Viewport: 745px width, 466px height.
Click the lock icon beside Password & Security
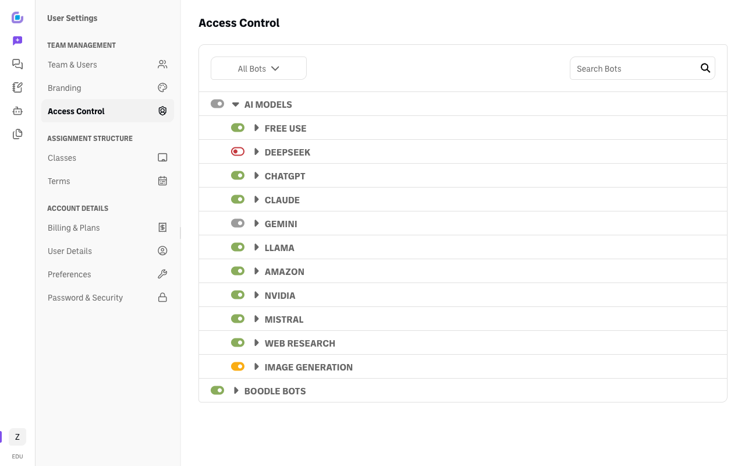tap(162, 297)
